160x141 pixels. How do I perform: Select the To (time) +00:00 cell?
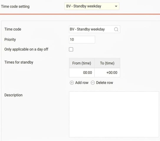[107, 73]
